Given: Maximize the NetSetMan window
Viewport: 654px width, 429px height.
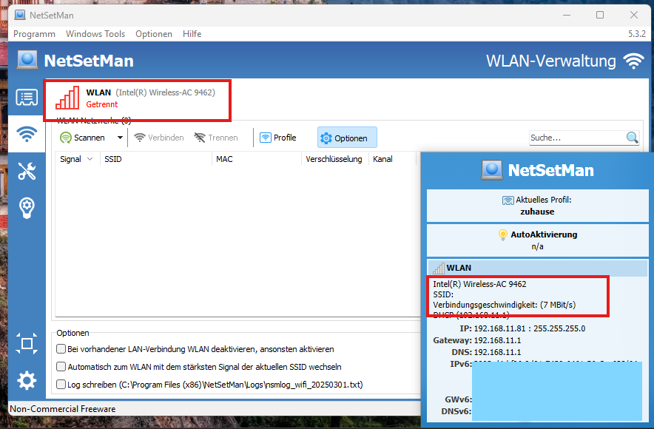Looking at the screenshot, I should coord(600,15).
